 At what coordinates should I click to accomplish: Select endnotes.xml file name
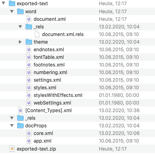pyautogui.click(x=49, y=50)
